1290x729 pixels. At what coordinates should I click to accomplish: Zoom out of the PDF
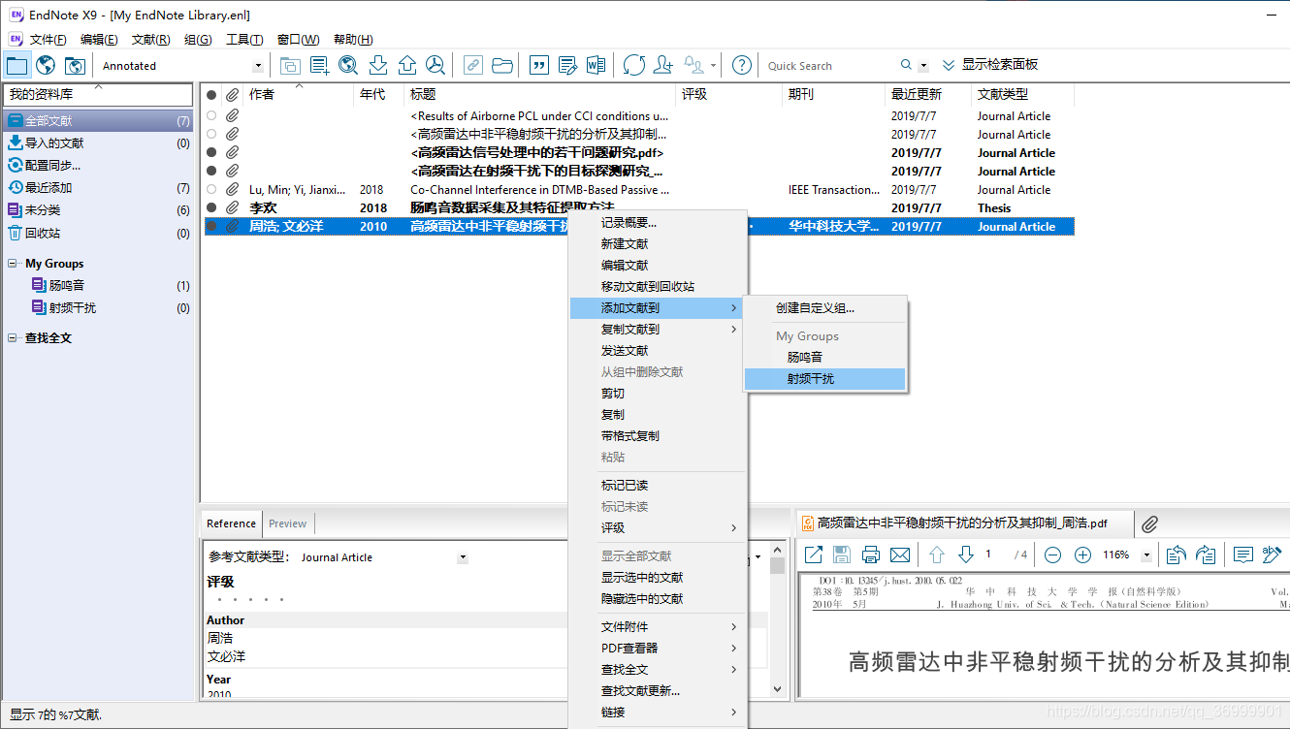tap(1053, 555)
